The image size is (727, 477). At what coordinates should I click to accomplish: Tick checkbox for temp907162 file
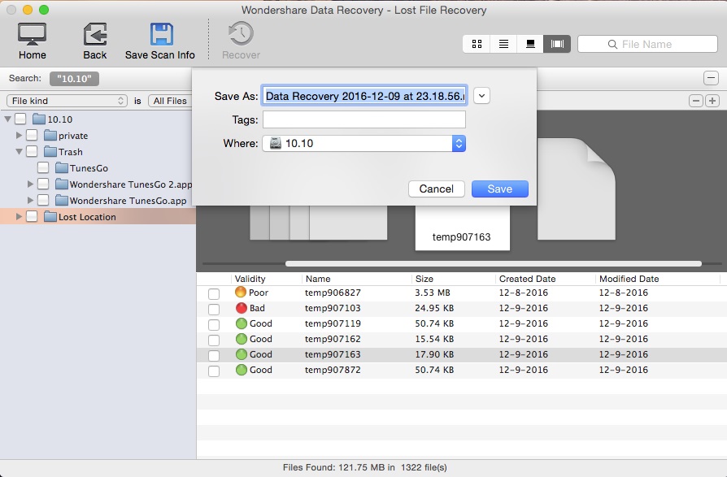click(x=214, y=340)
